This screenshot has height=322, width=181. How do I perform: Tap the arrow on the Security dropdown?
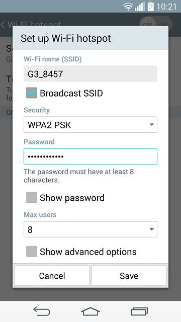coord(151,125)
